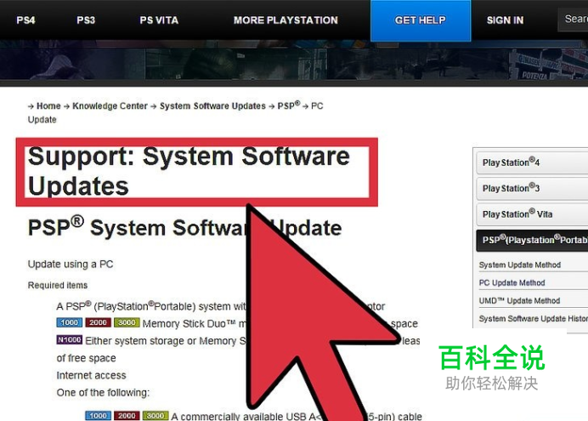Click the purple N1000 model badge
The width and height of the screenshot is (588, 421).
70,339
